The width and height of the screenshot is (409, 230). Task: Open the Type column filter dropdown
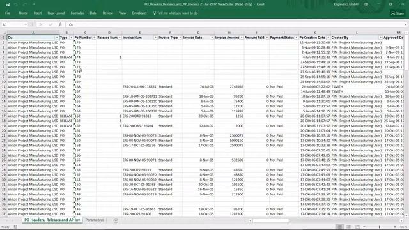[71, 38]
